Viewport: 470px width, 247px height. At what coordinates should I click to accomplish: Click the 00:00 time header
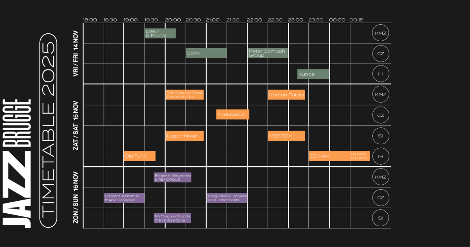coord(337,20)
